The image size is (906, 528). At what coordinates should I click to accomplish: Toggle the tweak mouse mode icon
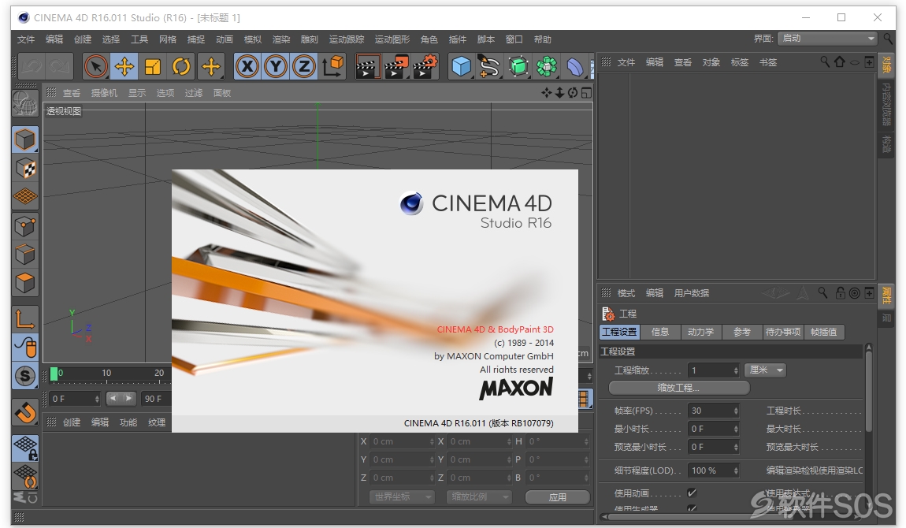click(25, 348)
